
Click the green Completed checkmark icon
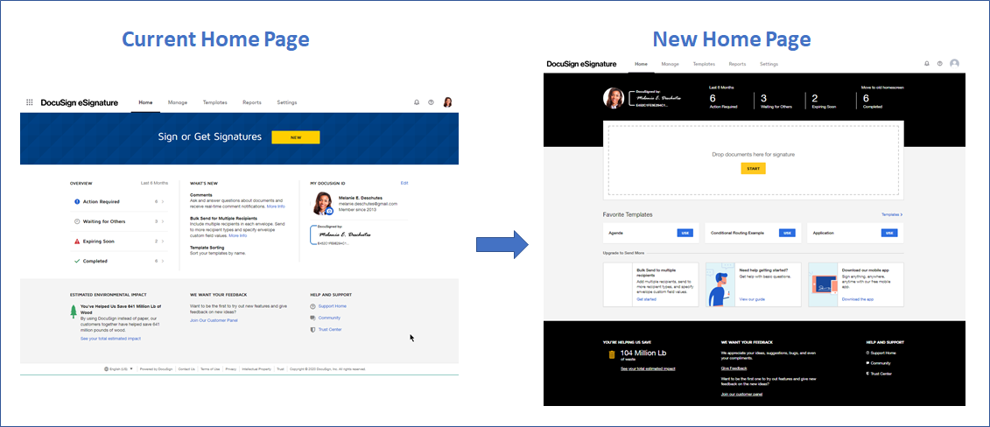(x=77, y=261)
